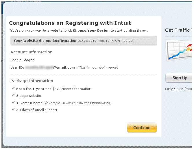Viewport: 194px width, 149px height.
Task: Click Your Website Signup Confirmation label
Action: pos(45,41)
